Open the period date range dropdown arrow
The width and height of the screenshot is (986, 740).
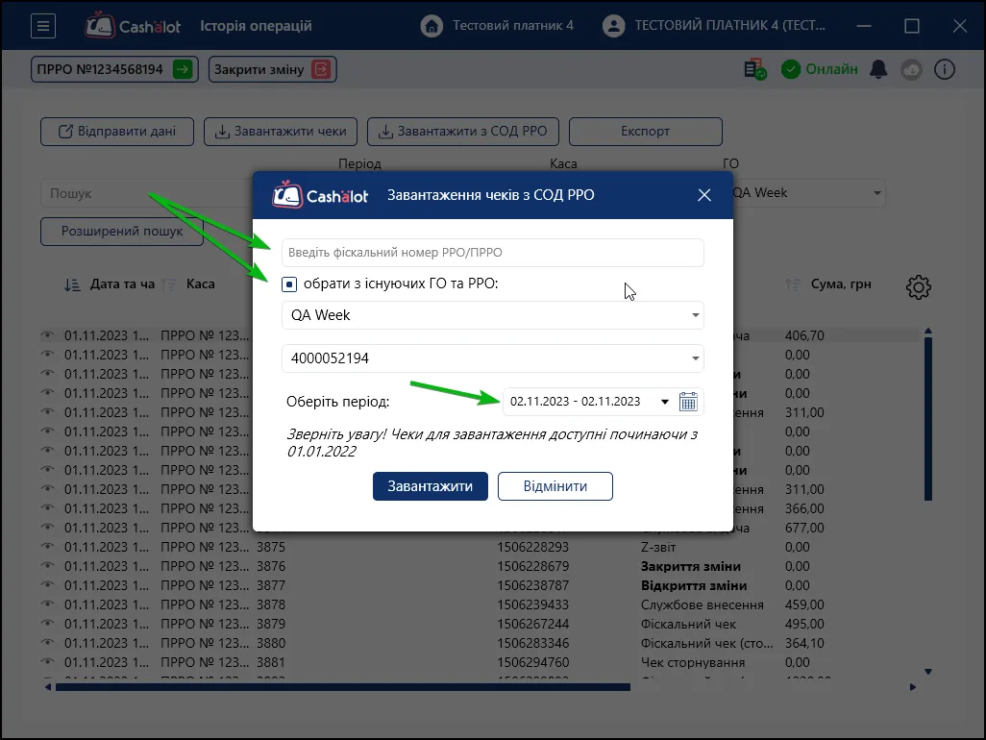point(665,402)
